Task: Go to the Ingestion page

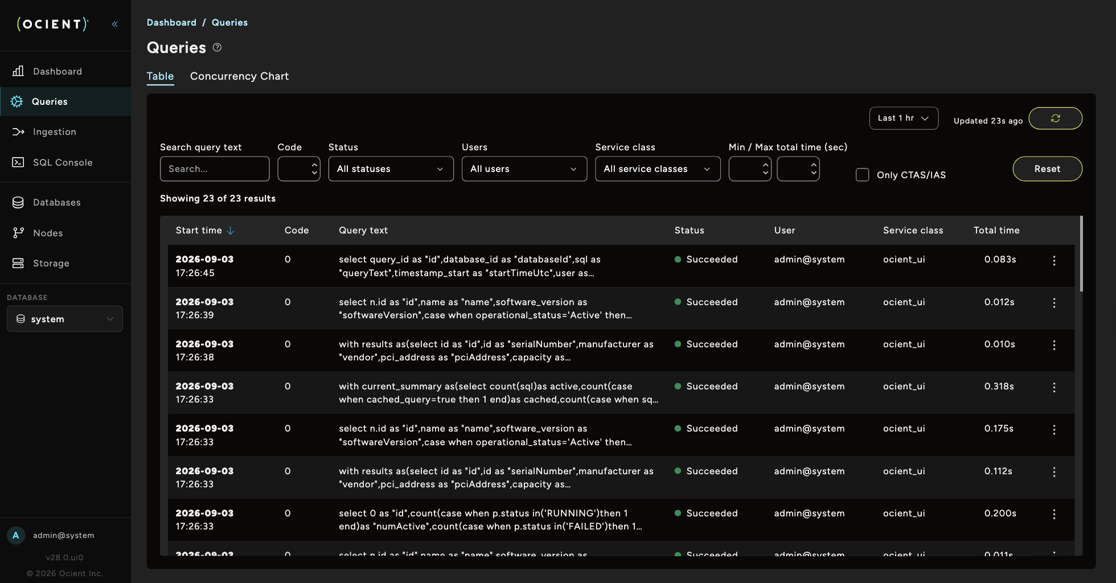Action: 65,132
